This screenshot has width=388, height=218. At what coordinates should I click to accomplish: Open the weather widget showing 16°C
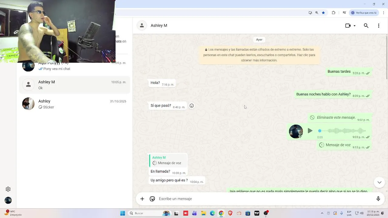[13, 213]
